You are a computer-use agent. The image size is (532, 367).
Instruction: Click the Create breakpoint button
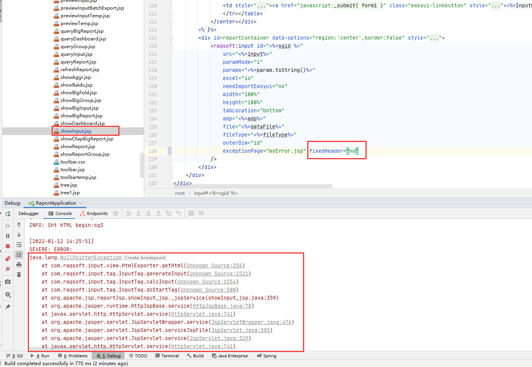[145, 258]
